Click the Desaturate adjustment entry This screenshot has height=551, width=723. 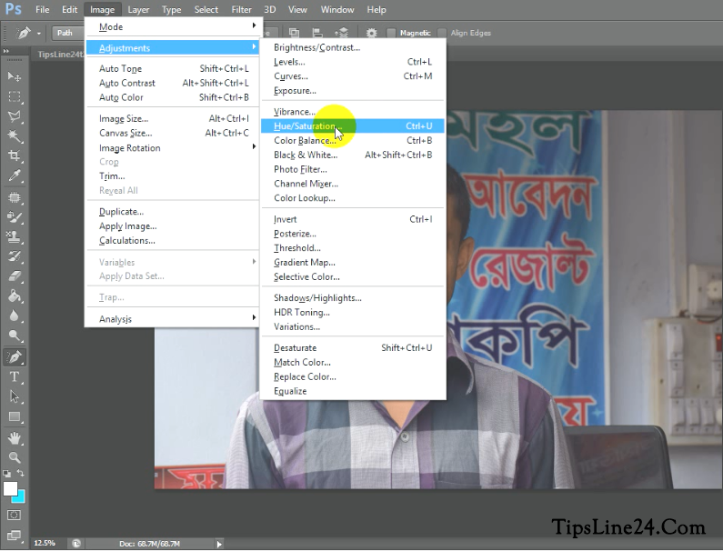coord(296,347)
